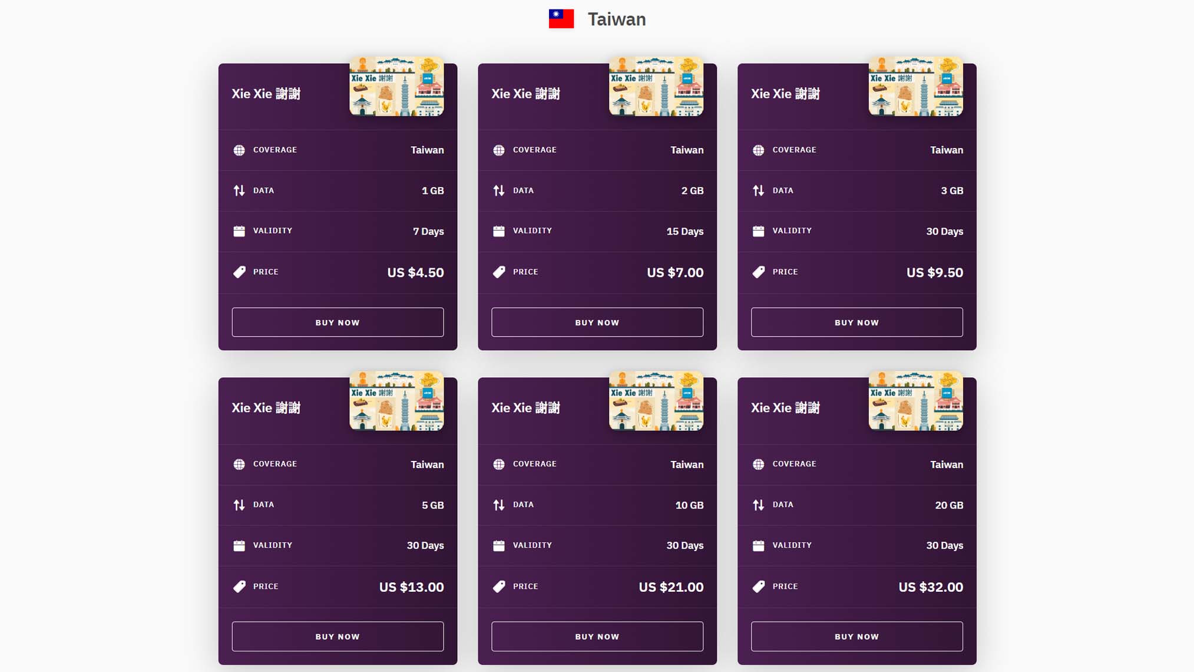
Task: Click data arrows icon on 10 GB card
Action: 499,505
